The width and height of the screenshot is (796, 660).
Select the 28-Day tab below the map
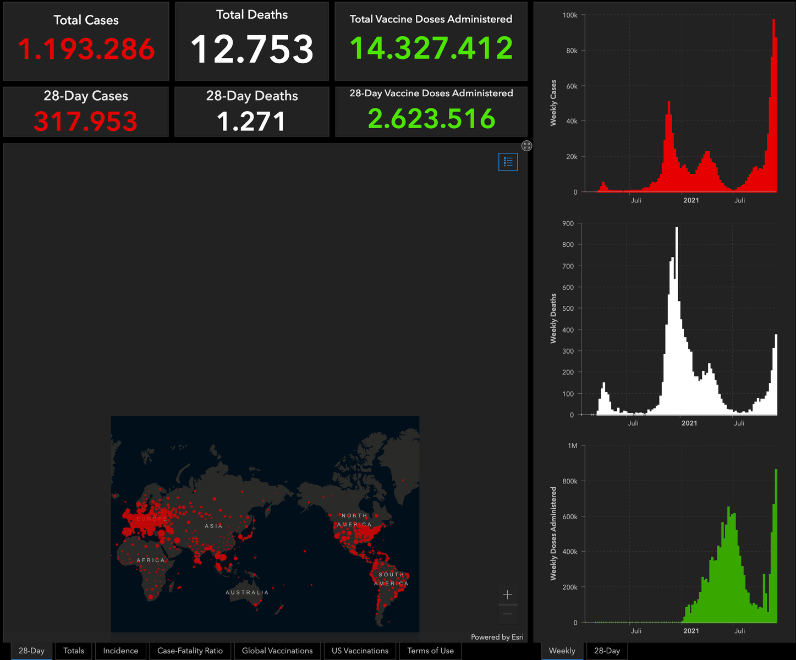pos(31,651)
